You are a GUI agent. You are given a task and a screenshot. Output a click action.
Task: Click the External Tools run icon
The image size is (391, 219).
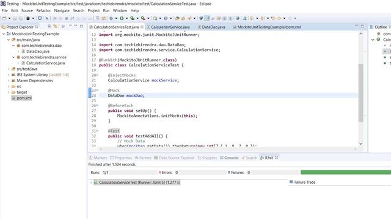click(143, 18)
